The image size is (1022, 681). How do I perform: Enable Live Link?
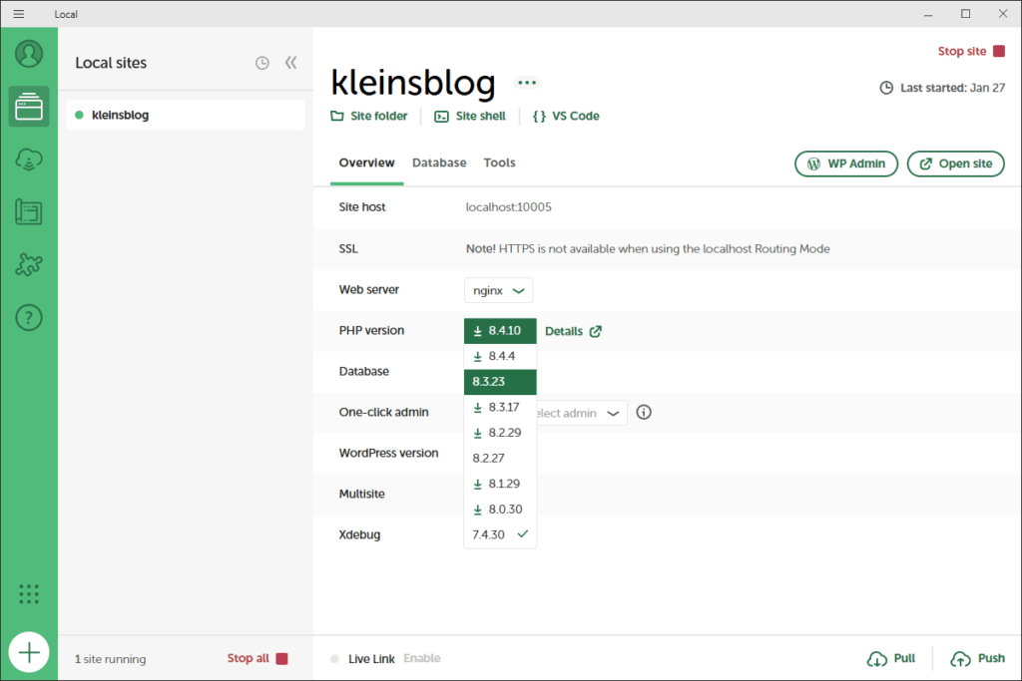421,658
